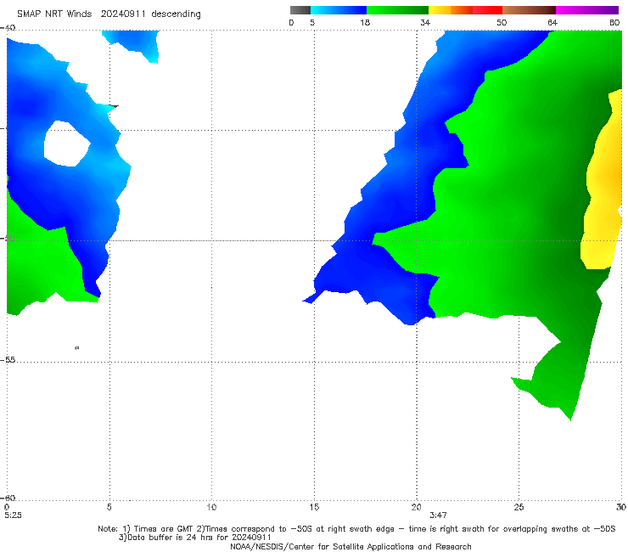Click the '-55' latitude axis label
The height and width of the screenshot is (552, 628).
pos(8,359)
